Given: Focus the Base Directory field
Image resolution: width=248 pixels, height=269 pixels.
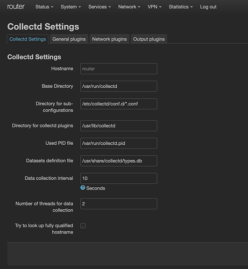Looking at the screenshot, I should point(119,86).
